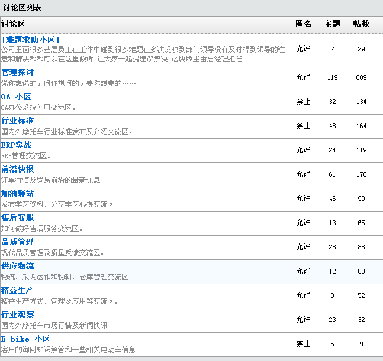
Task: Go to the 精益生产 forum
Action: pyautogui.click(x=17, y=290)
